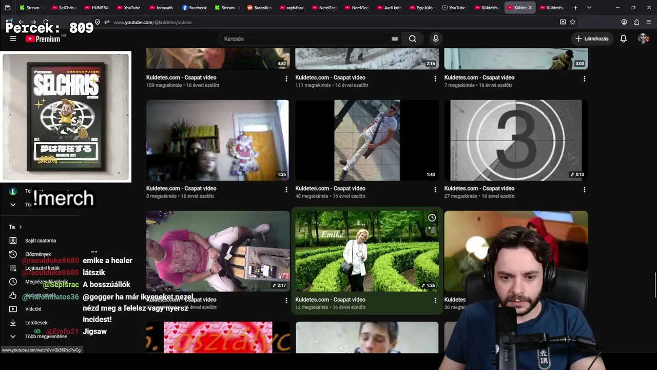Expand the subscriptions list chevron above Te
Viewport: 657px width, 370px height.
13,205
